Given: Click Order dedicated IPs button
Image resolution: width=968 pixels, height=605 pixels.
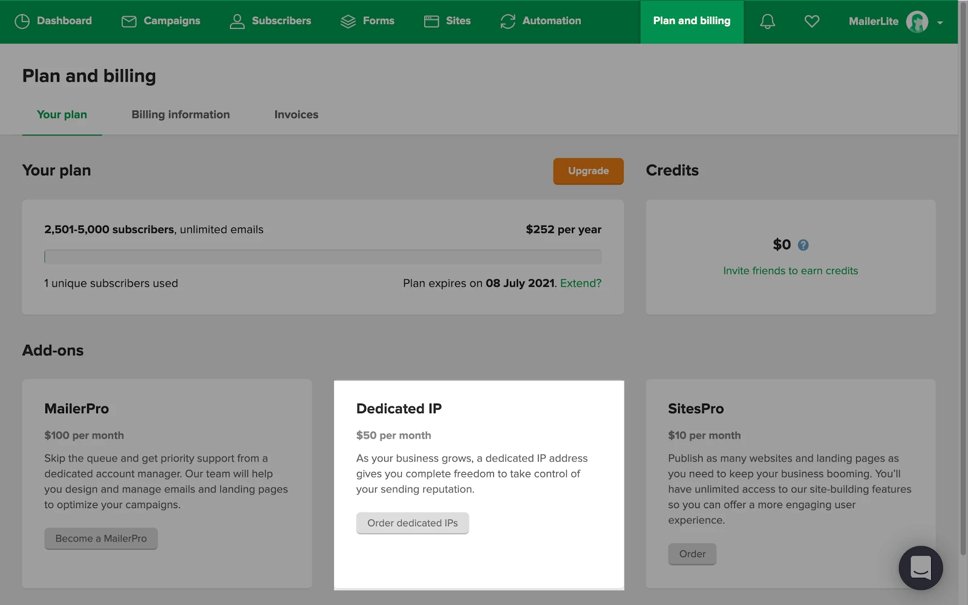Looking at the screenshot, I should [x=412, y=523].
